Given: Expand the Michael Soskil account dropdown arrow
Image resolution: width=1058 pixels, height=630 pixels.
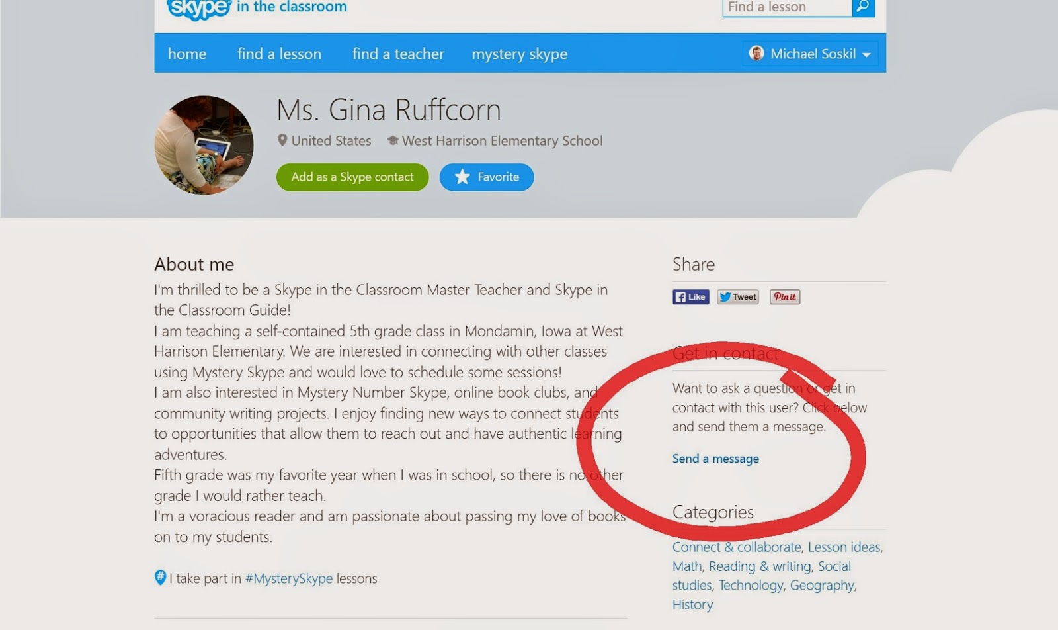Looking at the screenshot, I should (866, 55).
